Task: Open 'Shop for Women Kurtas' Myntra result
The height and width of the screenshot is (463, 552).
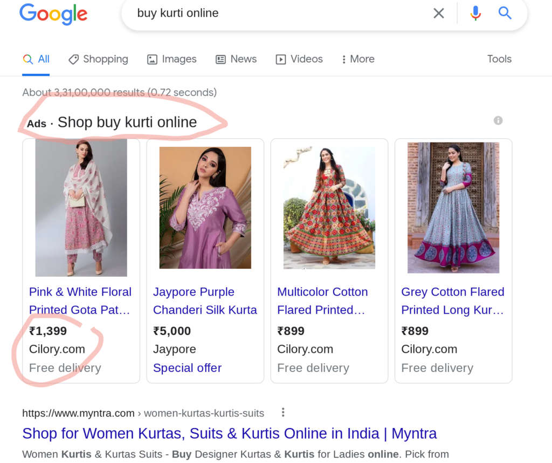Action: [230, 433]
